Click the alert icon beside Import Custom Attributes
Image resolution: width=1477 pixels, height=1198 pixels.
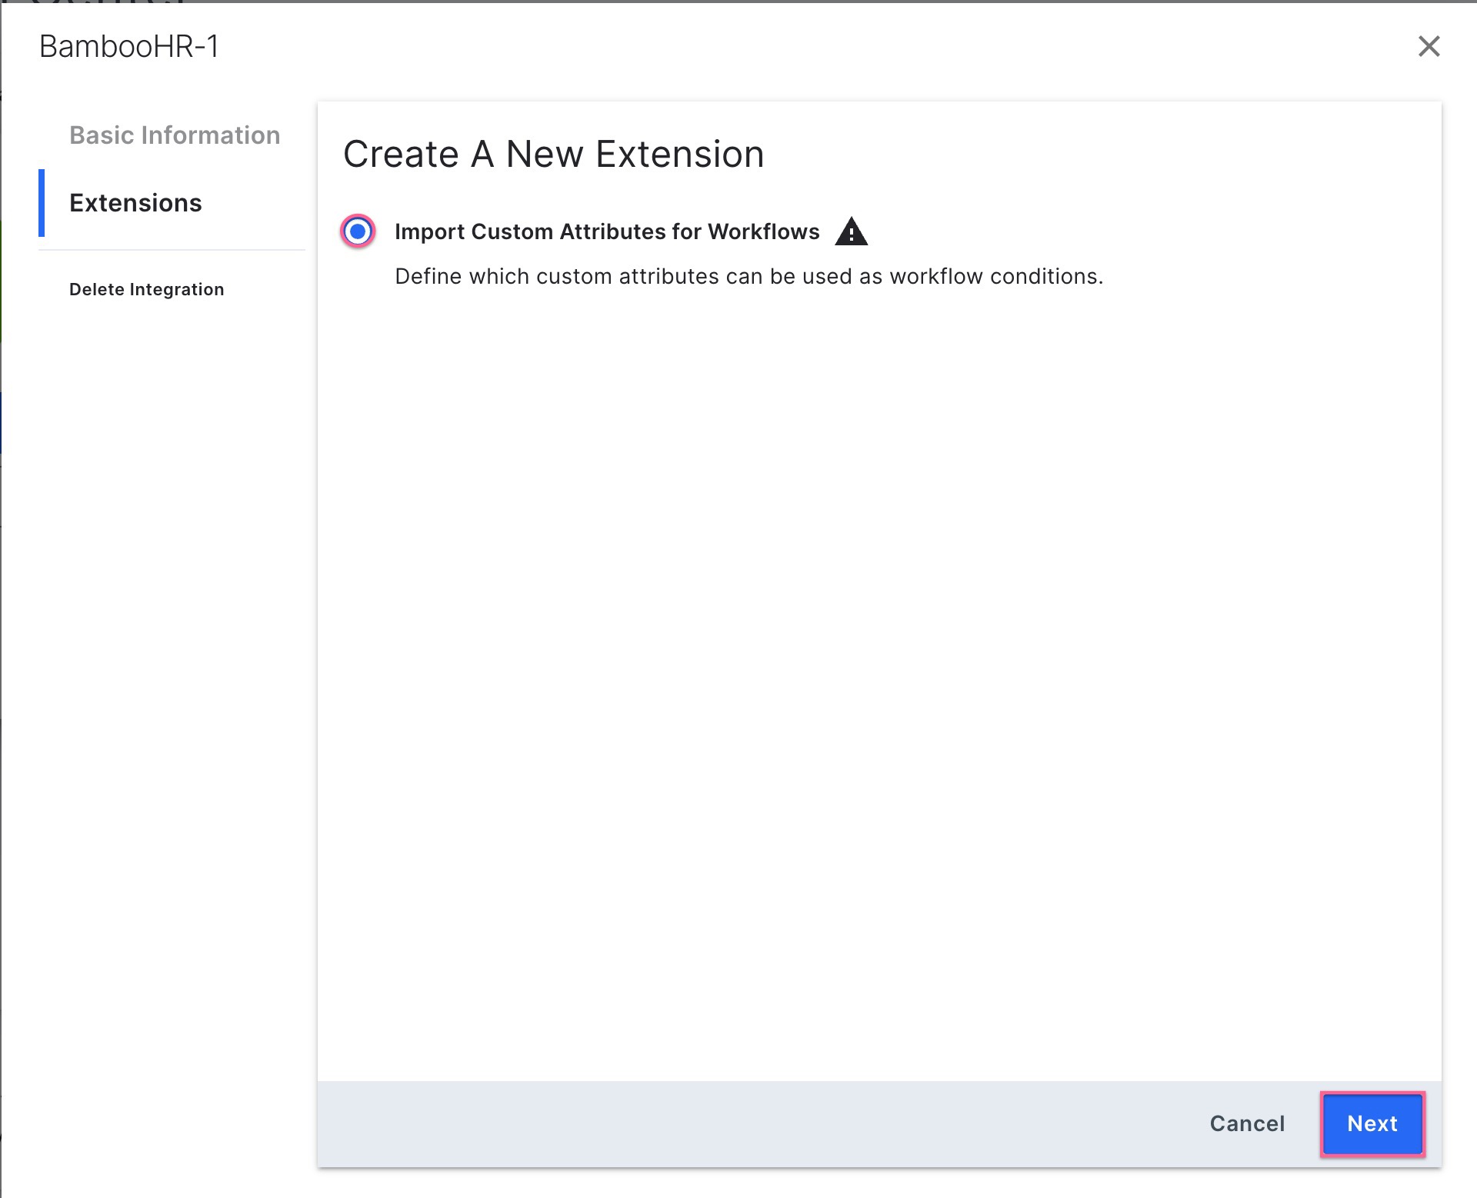[852, 231]
